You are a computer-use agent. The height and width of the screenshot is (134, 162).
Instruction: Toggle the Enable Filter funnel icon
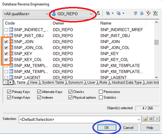(x=155, y=13)
